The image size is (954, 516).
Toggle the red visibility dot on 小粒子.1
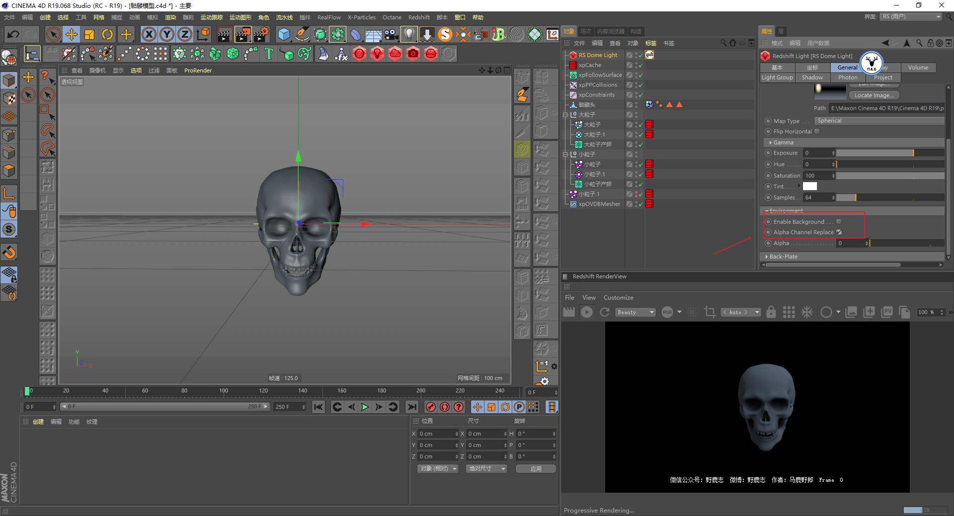(637, 193)
